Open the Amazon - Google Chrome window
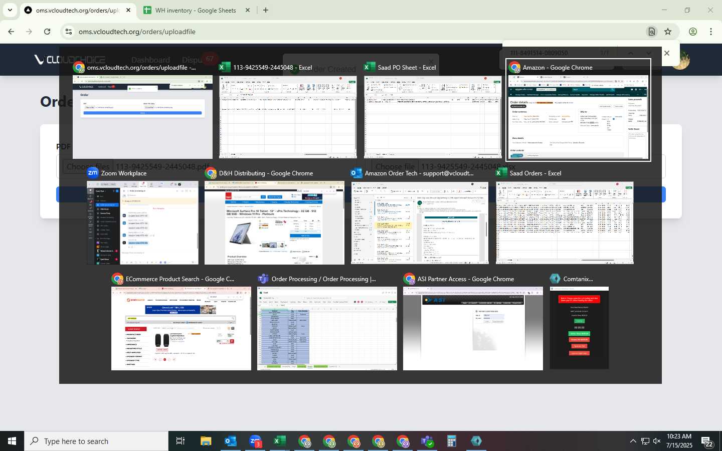The width and height of the screenshot is (722, 451). 579,117
